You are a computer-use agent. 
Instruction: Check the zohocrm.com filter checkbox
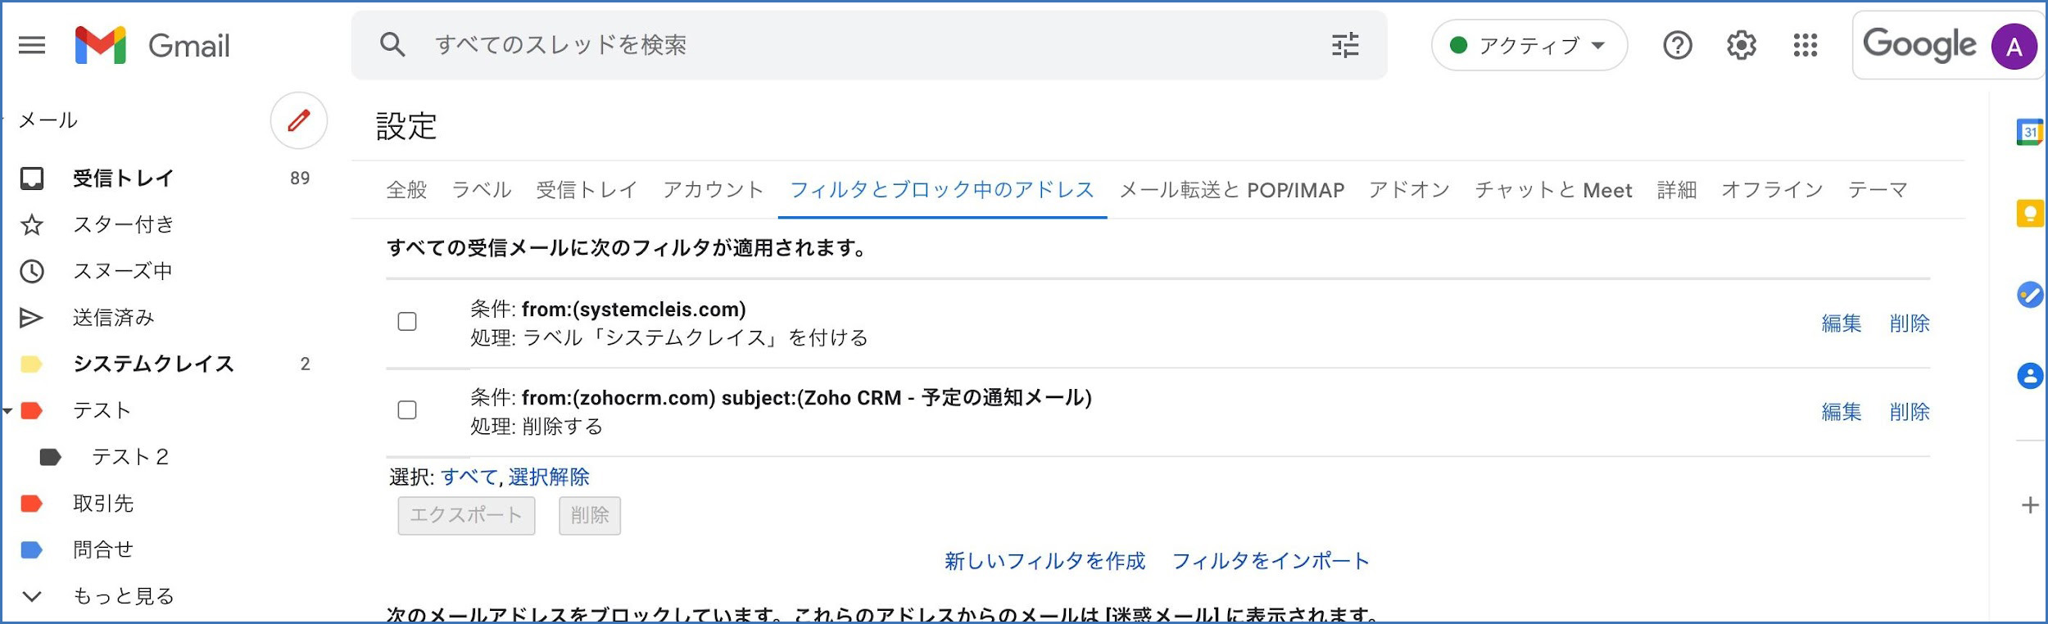click(x=407, y=410)
